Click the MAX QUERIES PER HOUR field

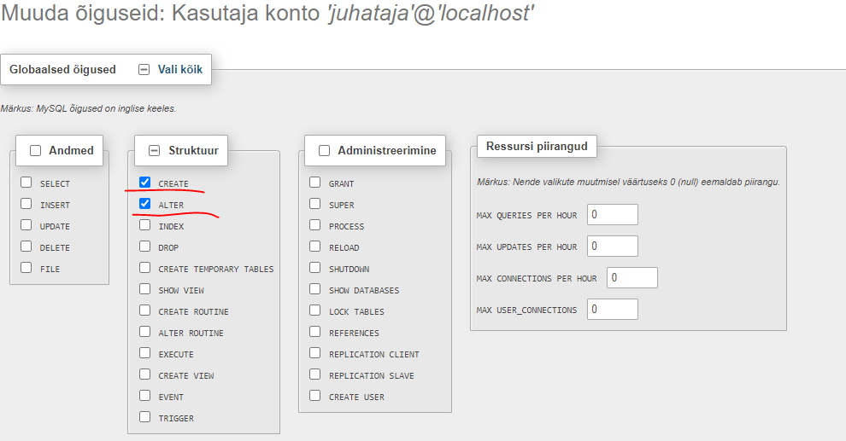(x=612, y=215)
